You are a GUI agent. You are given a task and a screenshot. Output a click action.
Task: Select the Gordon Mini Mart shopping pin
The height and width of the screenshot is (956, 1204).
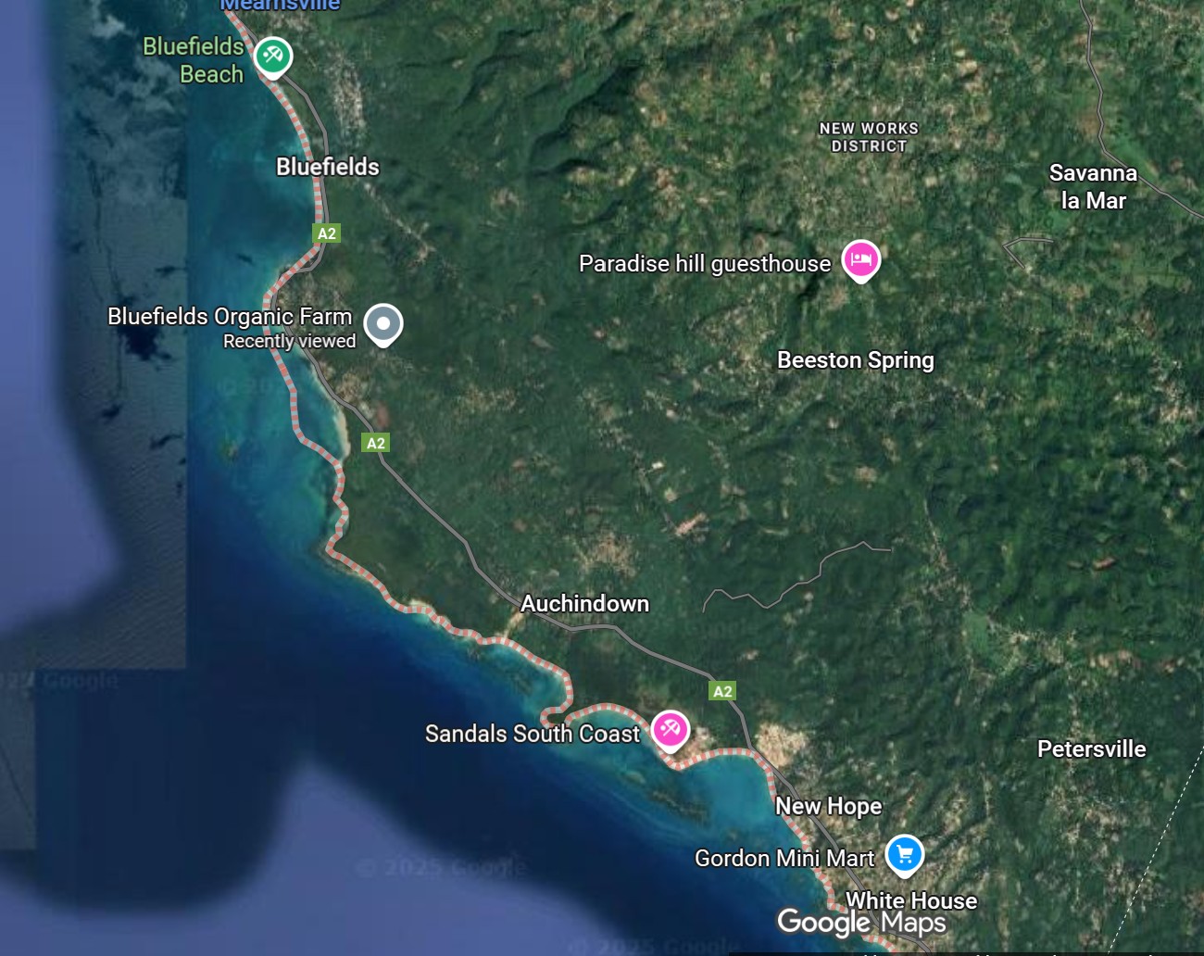tap(905, 855)
